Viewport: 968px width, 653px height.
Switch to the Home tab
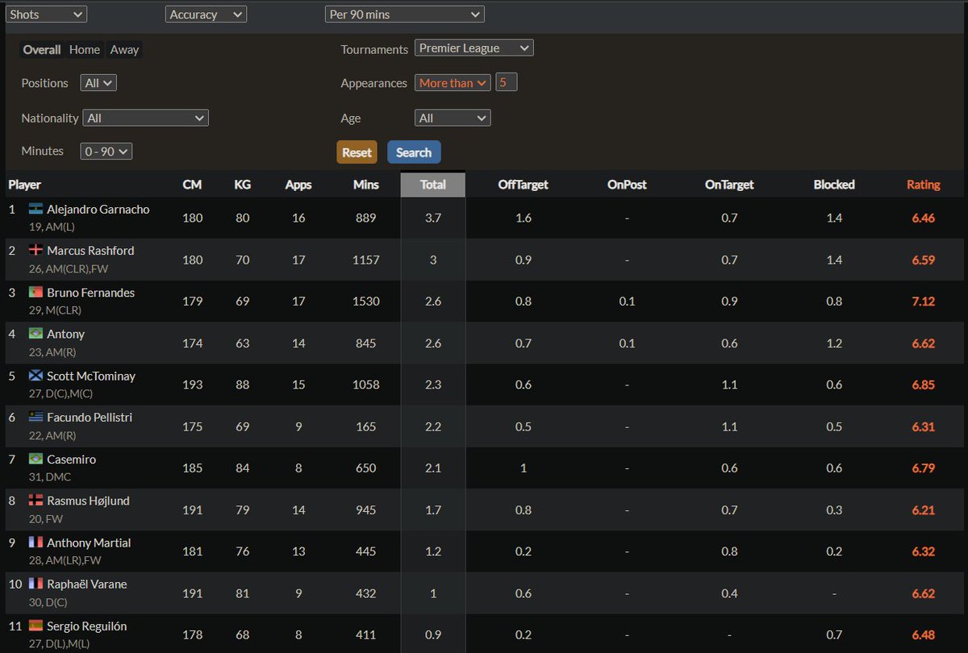(85, 49)
